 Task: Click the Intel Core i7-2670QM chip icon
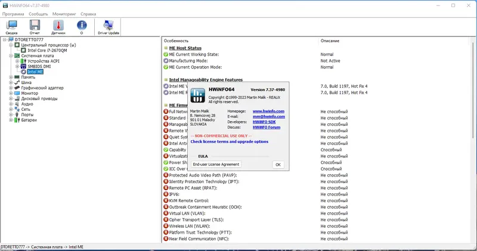[23, 51]
